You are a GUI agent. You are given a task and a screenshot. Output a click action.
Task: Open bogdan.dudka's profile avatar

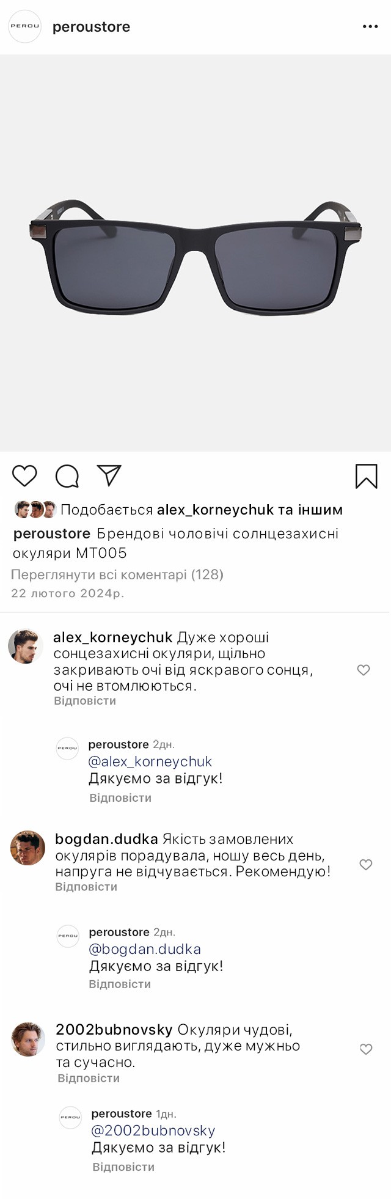point(27,848)
